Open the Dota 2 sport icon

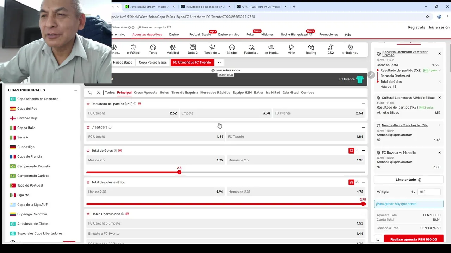click(192, 50)
